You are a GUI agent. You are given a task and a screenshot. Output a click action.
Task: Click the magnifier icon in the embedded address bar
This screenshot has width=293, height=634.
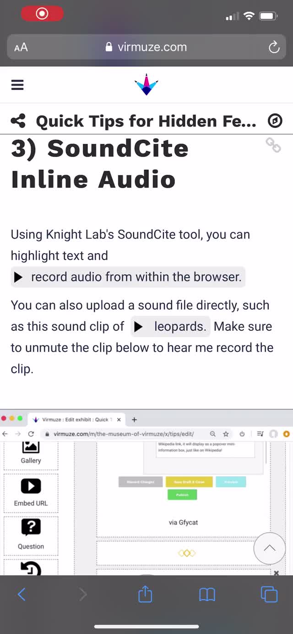click(x=212, y=434)
